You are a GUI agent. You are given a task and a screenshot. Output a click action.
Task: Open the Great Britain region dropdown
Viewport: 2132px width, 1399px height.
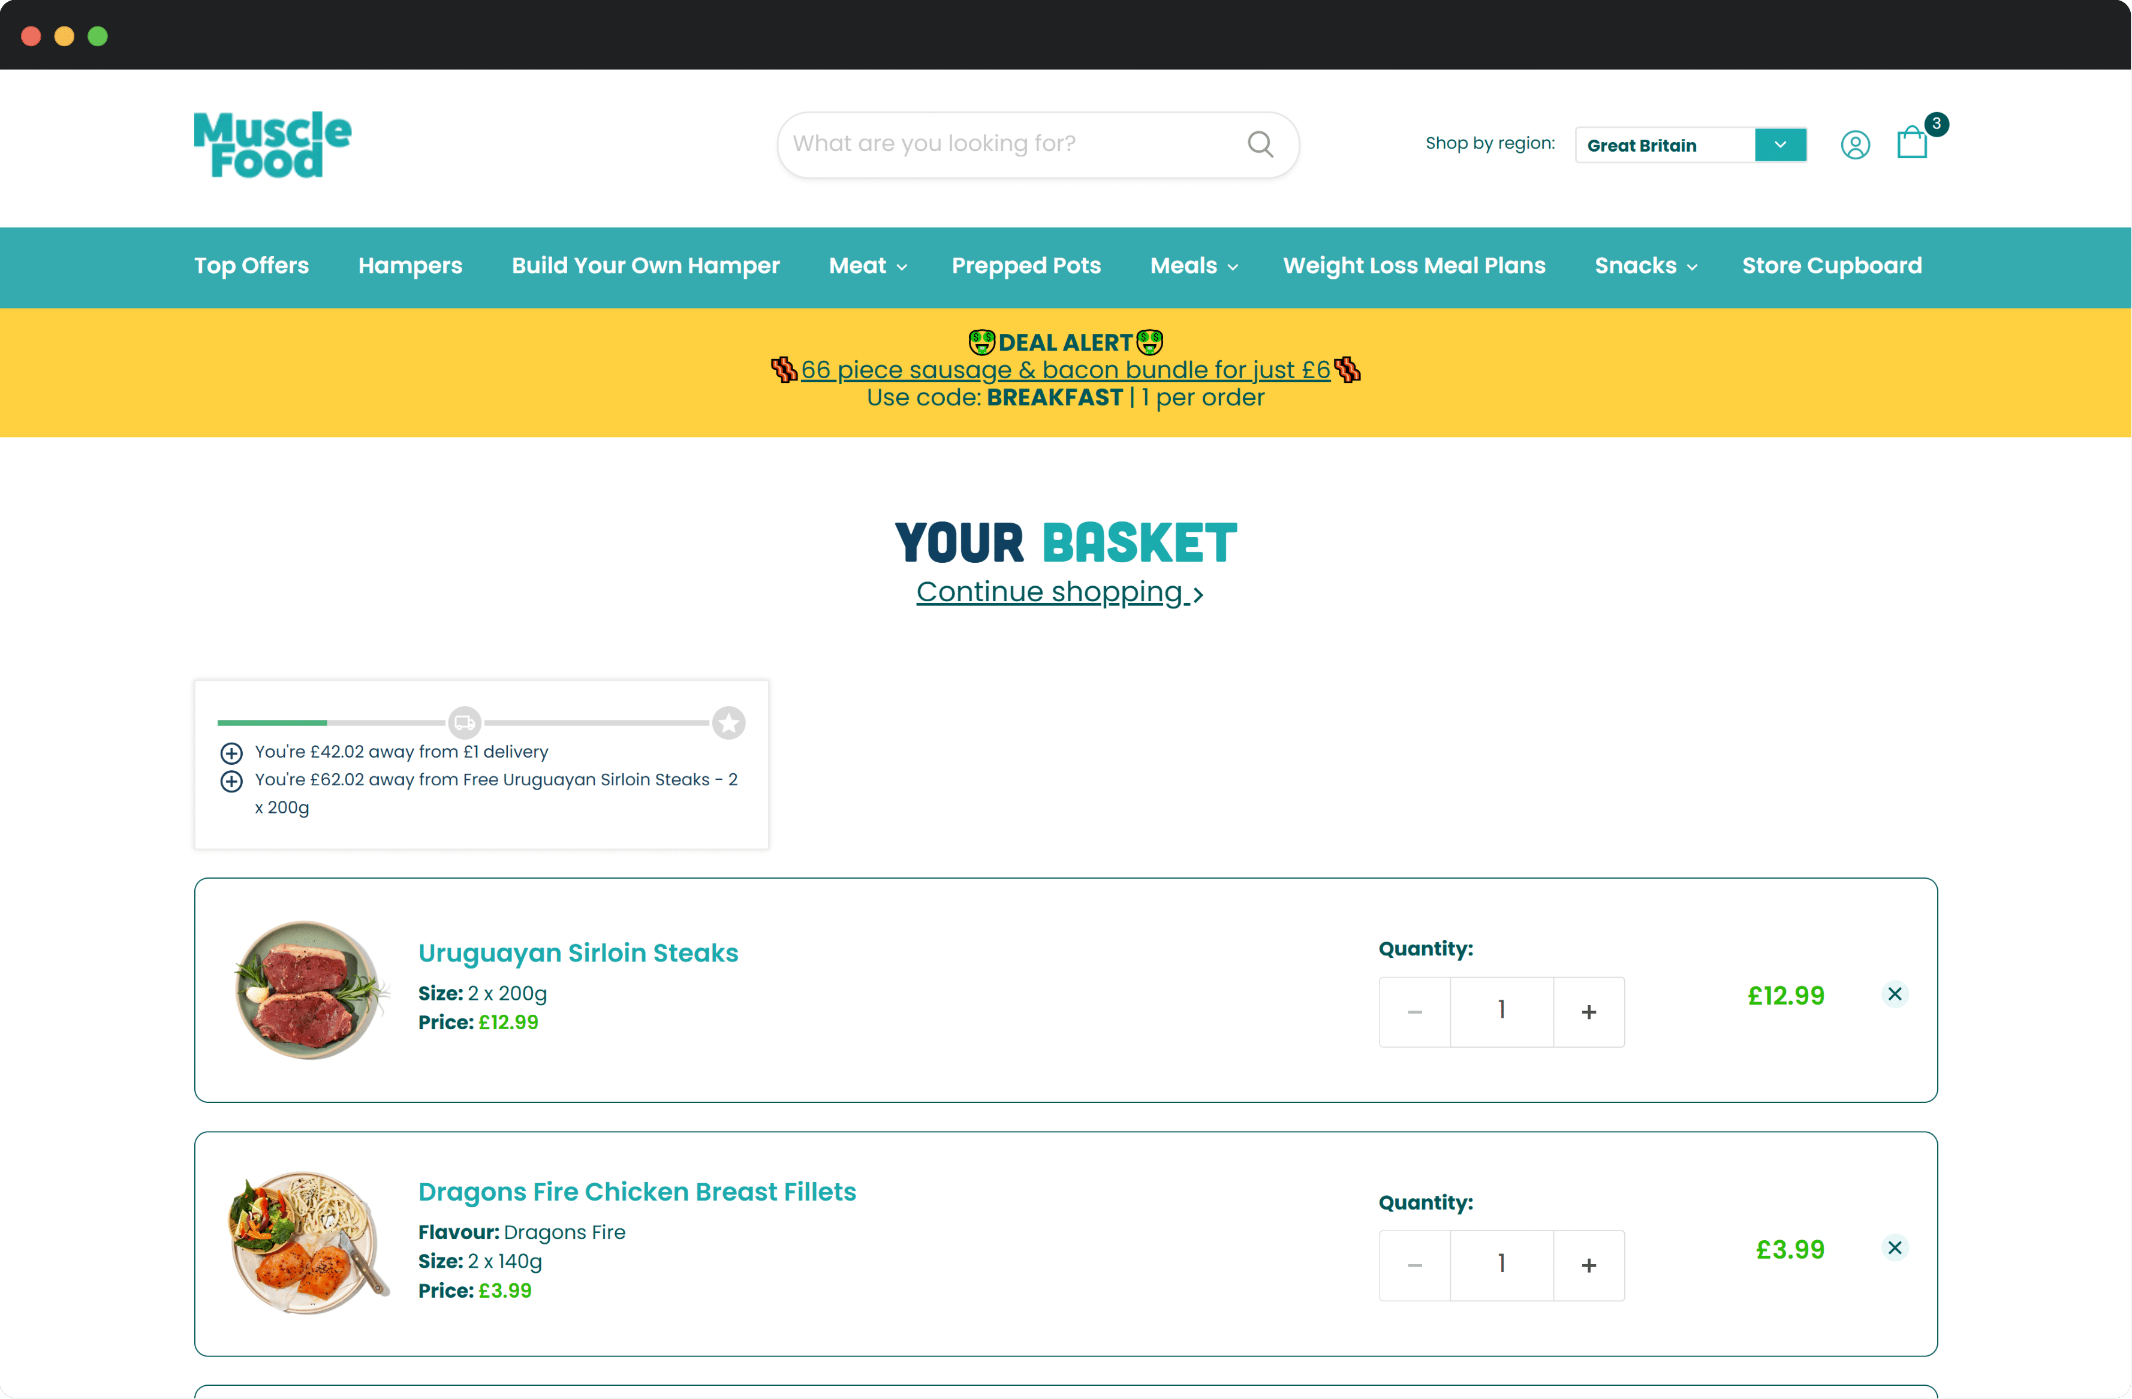1690,145
